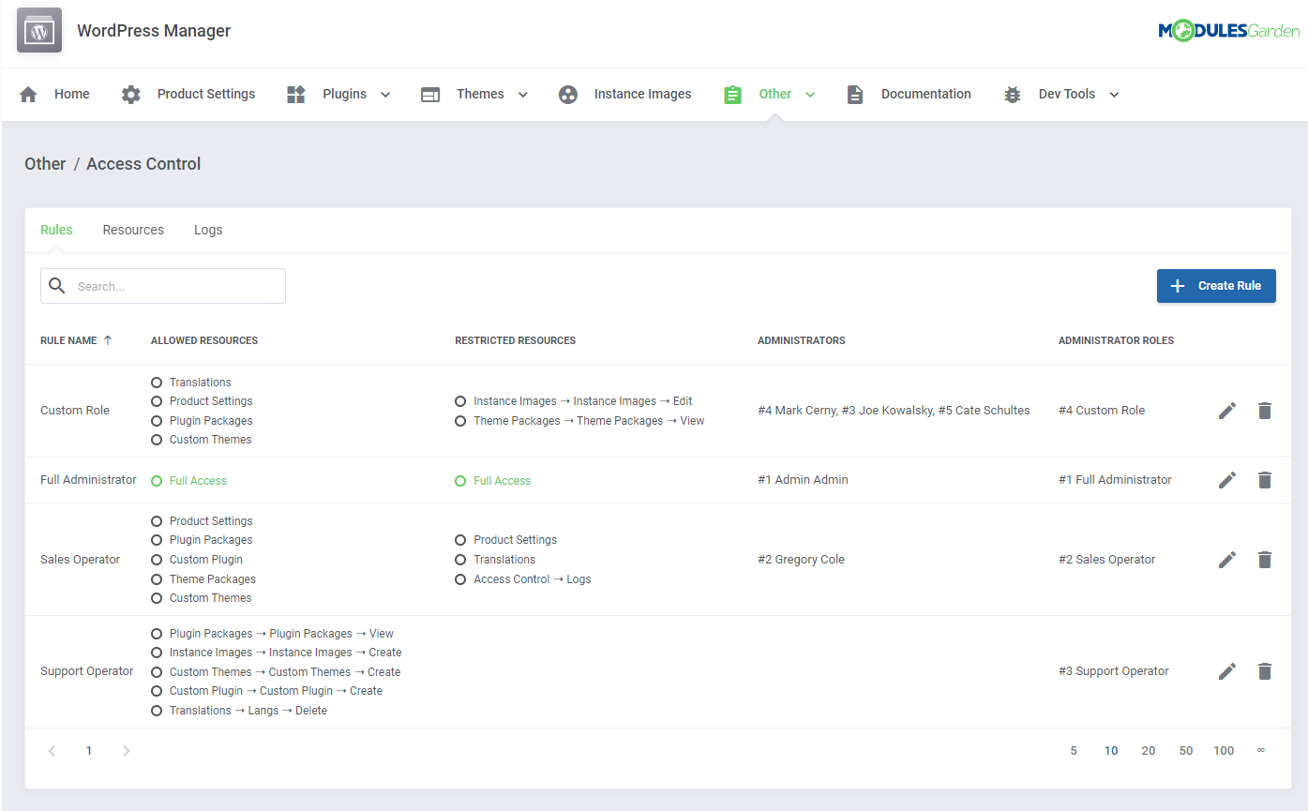Screen dimensions: 1308x811
Task: Click the Product Settings gear icon
Action: (130, 94)
